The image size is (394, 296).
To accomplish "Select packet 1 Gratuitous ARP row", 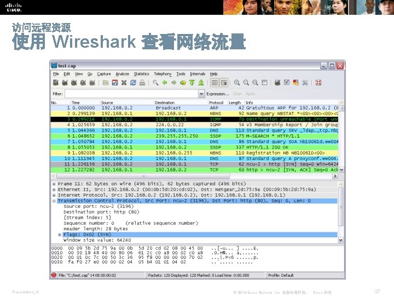I will coord(194,108).
